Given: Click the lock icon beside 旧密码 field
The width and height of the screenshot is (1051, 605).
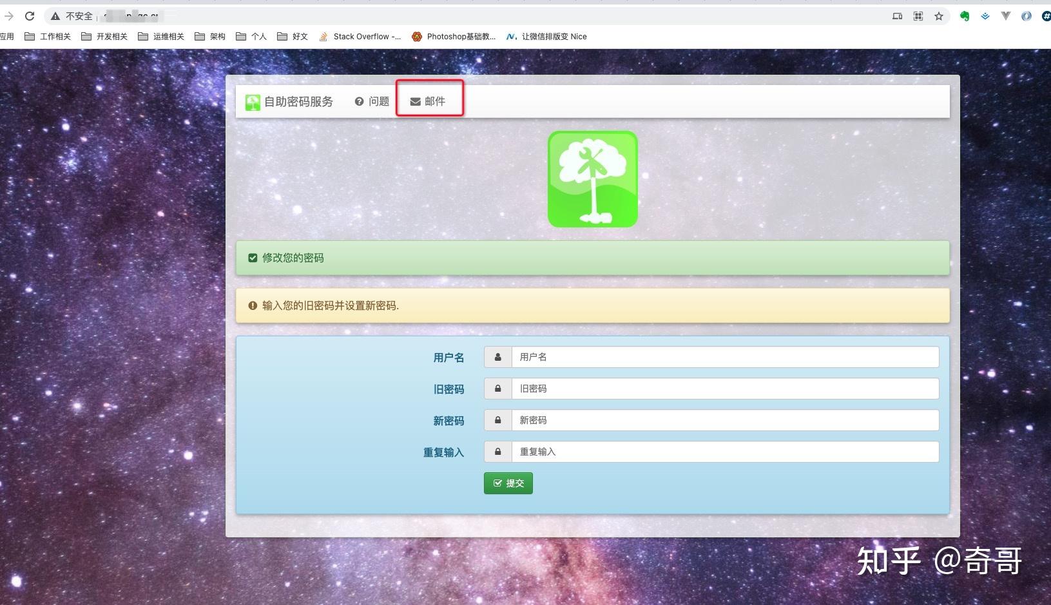Looking at the screenshot, I should pyautogui.click(x=497, y=389).
